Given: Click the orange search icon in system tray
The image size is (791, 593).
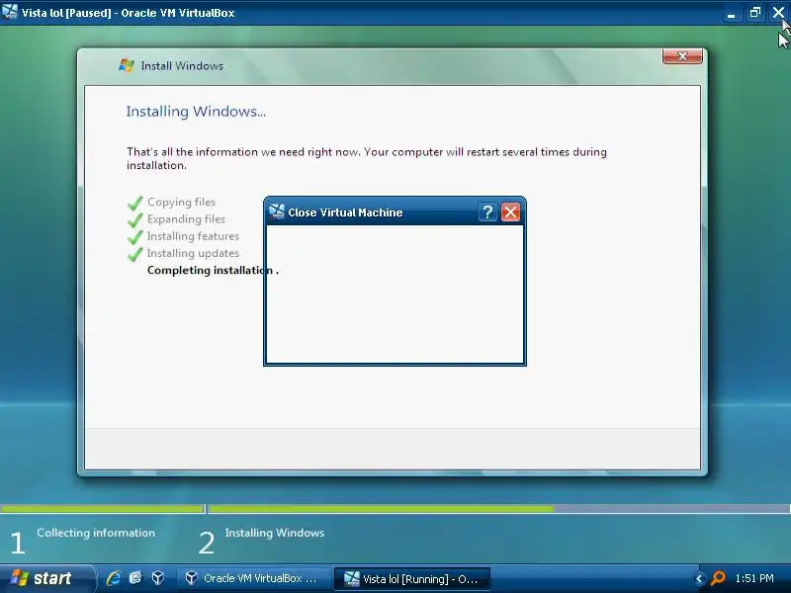Looking at the screenshot, I should pos(717,578).
